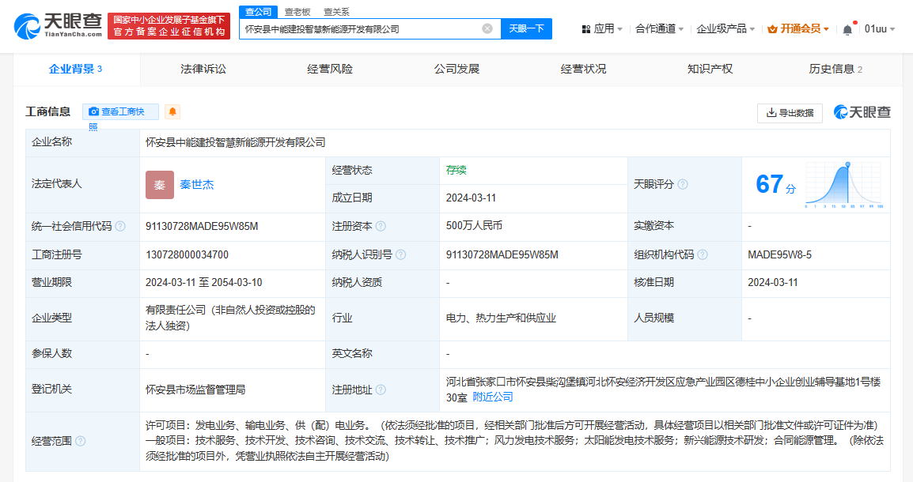This screenshot has width=913, height=482.
Task: Open the 应用 dropdown menu
Action: [x=602, y=28]
